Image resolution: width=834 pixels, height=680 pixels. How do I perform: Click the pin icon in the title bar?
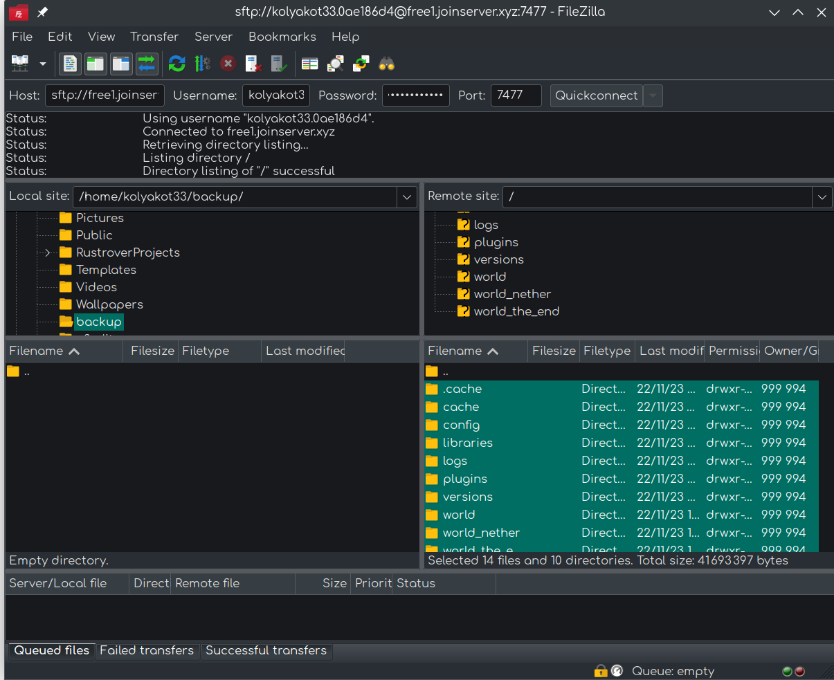(43, 12)
